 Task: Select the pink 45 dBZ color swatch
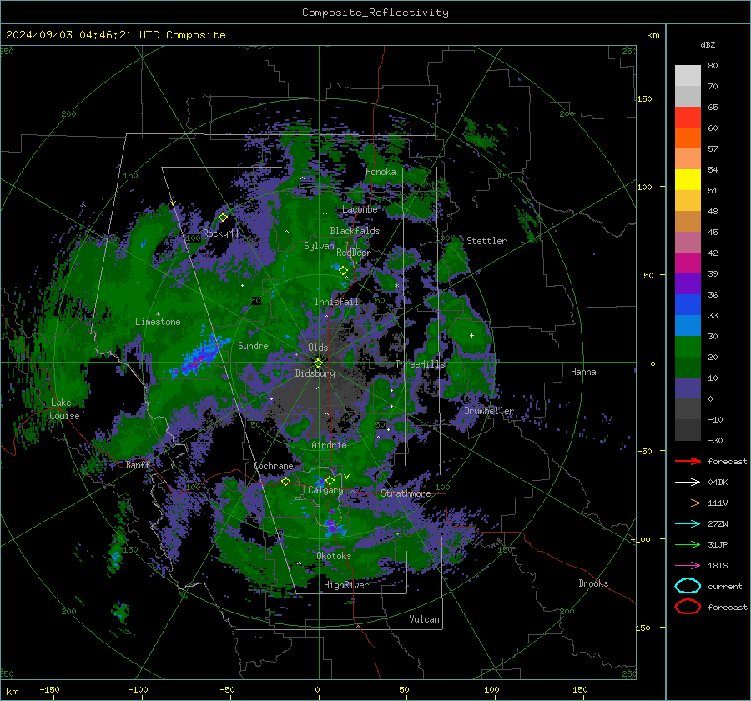(688, 242)
